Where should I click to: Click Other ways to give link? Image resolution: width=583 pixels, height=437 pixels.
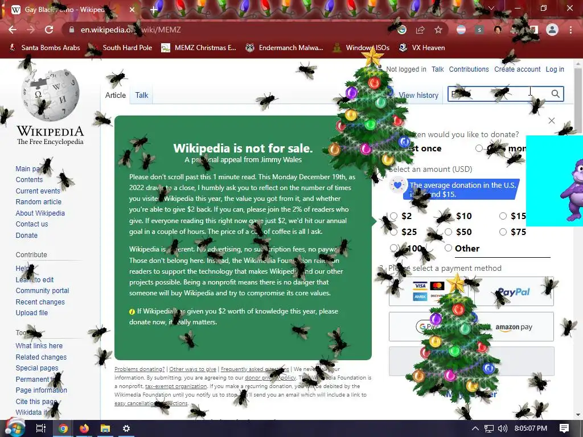192,369
